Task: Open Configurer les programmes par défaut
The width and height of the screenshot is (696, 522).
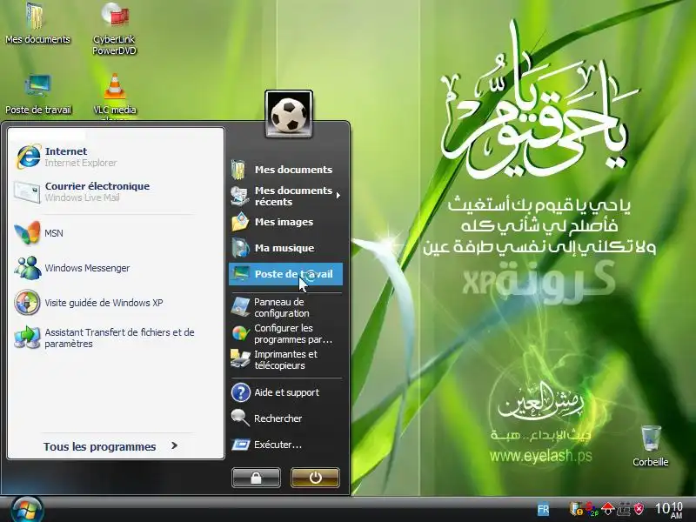Action: tap(285, 333)
